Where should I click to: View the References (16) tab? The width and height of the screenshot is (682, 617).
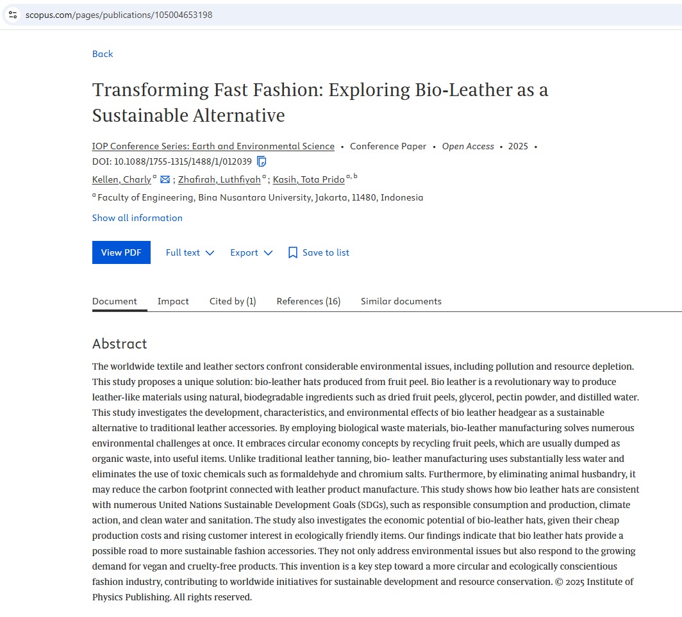coord(308,301)
